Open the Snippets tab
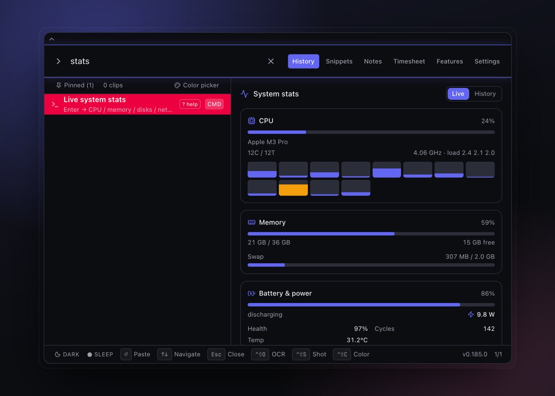This screenshot has height=396, width=555. click(339, 61)
